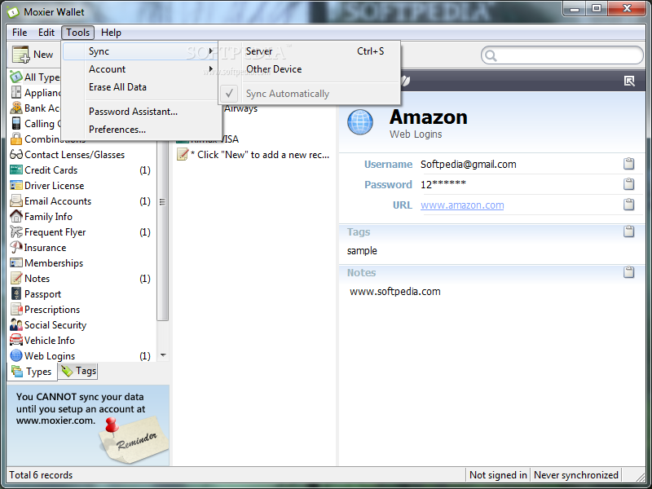Switch to the Tags tab

pyautogui.click(x=78, y=371)
